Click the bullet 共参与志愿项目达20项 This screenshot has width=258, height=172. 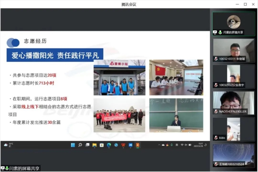coord(33,75)
